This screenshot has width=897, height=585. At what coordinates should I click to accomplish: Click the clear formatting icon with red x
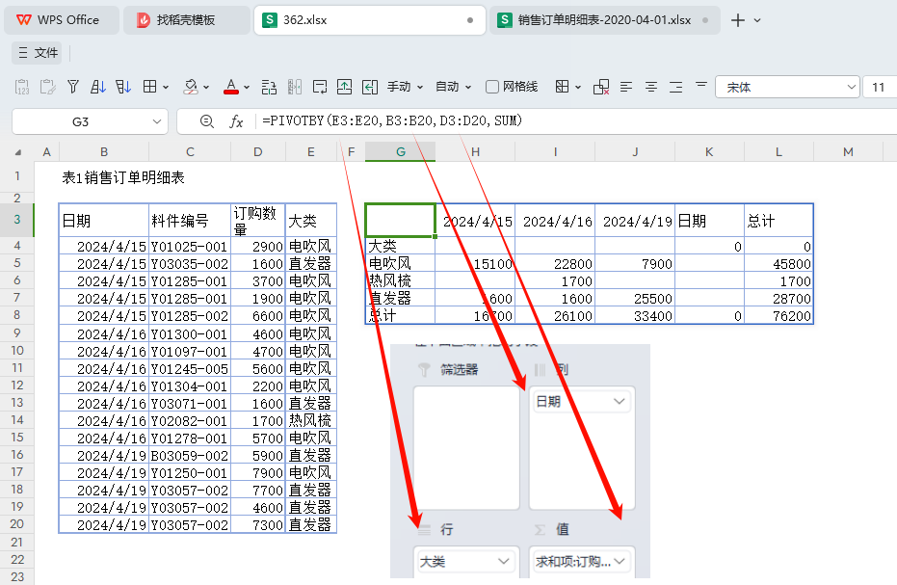coord(601,87)
